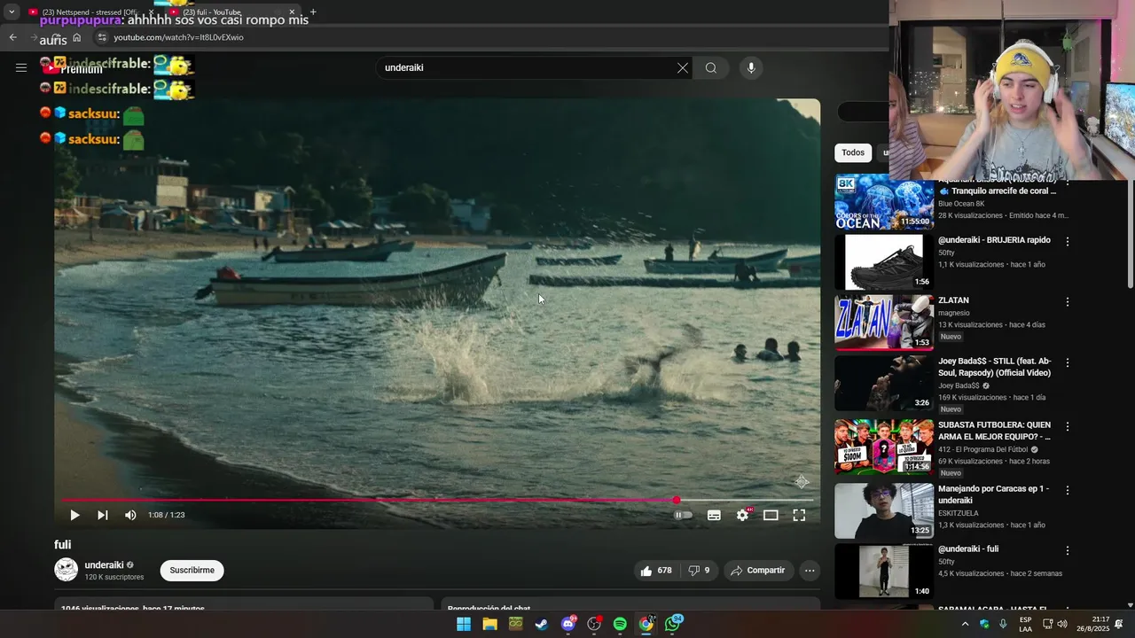Screen dimensions: 1135x638
Task: Open the player settings gear
Action: [743, 515]
